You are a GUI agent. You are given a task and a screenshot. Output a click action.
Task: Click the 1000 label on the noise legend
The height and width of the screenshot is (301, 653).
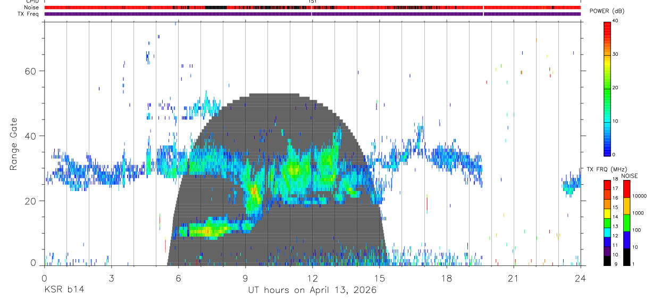(638, 213)
